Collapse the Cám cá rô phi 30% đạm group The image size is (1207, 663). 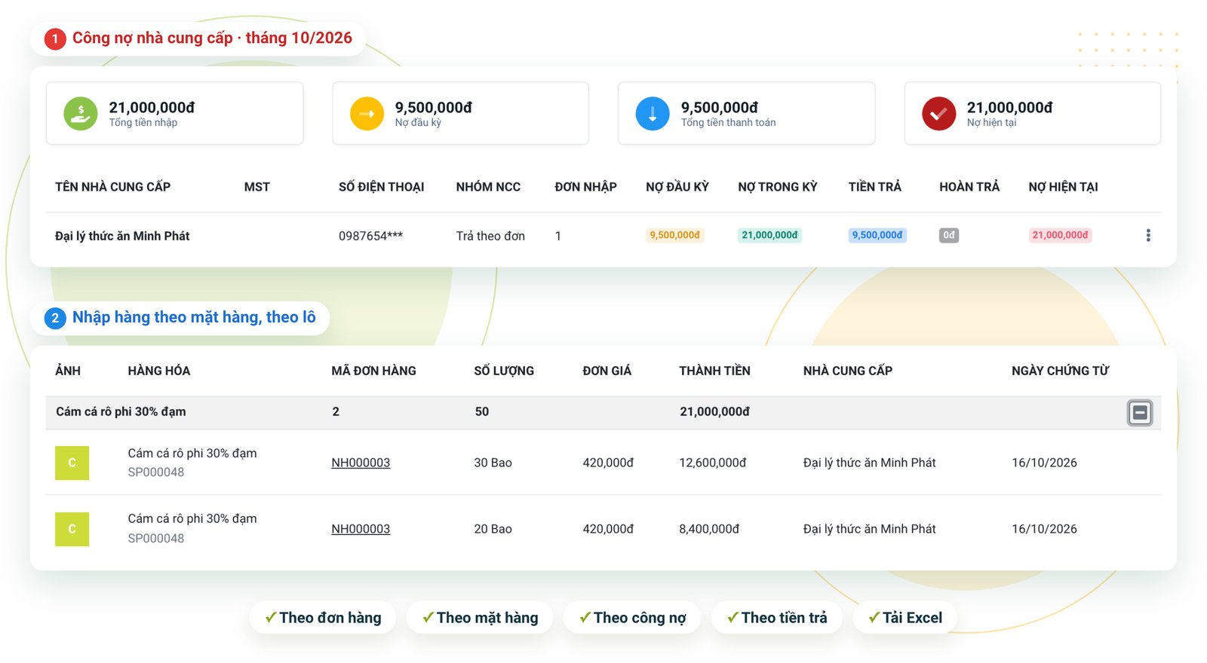1140,412
